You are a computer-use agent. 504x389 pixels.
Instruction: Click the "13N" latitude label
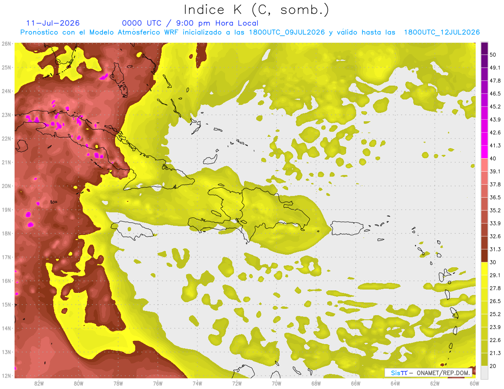(x=6, y=352)
